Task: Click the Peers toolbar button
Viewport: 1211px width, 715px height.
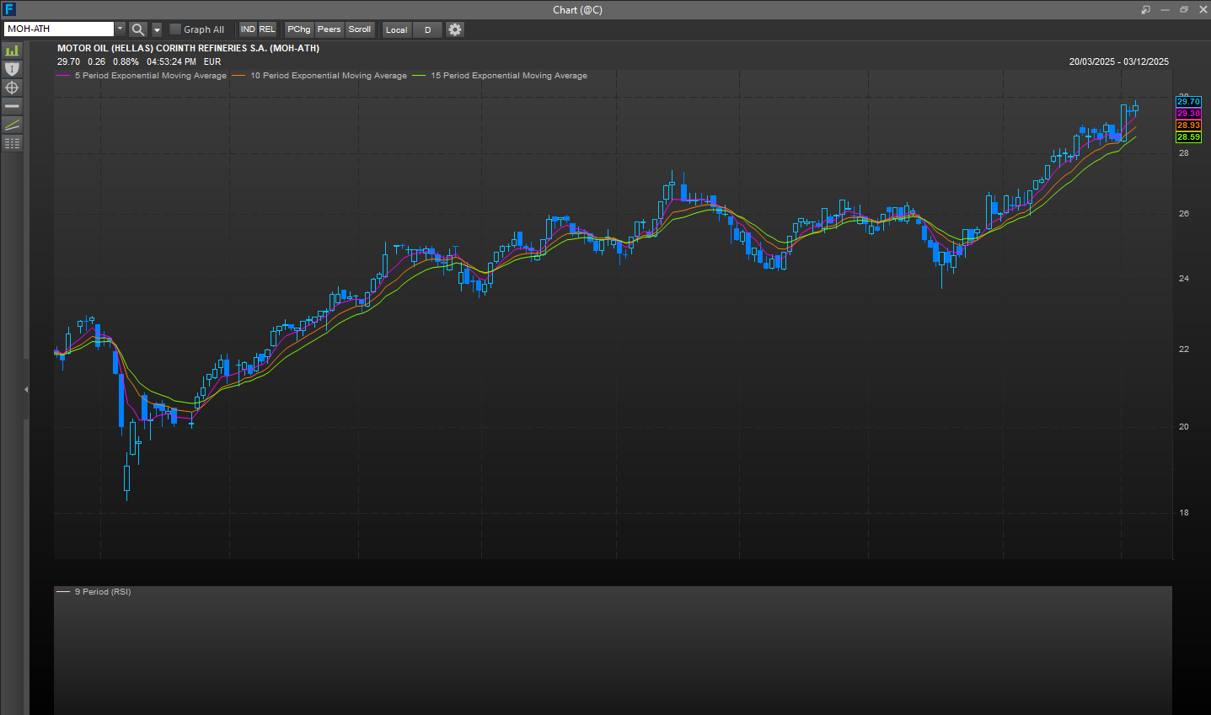Action: point(329,29)
